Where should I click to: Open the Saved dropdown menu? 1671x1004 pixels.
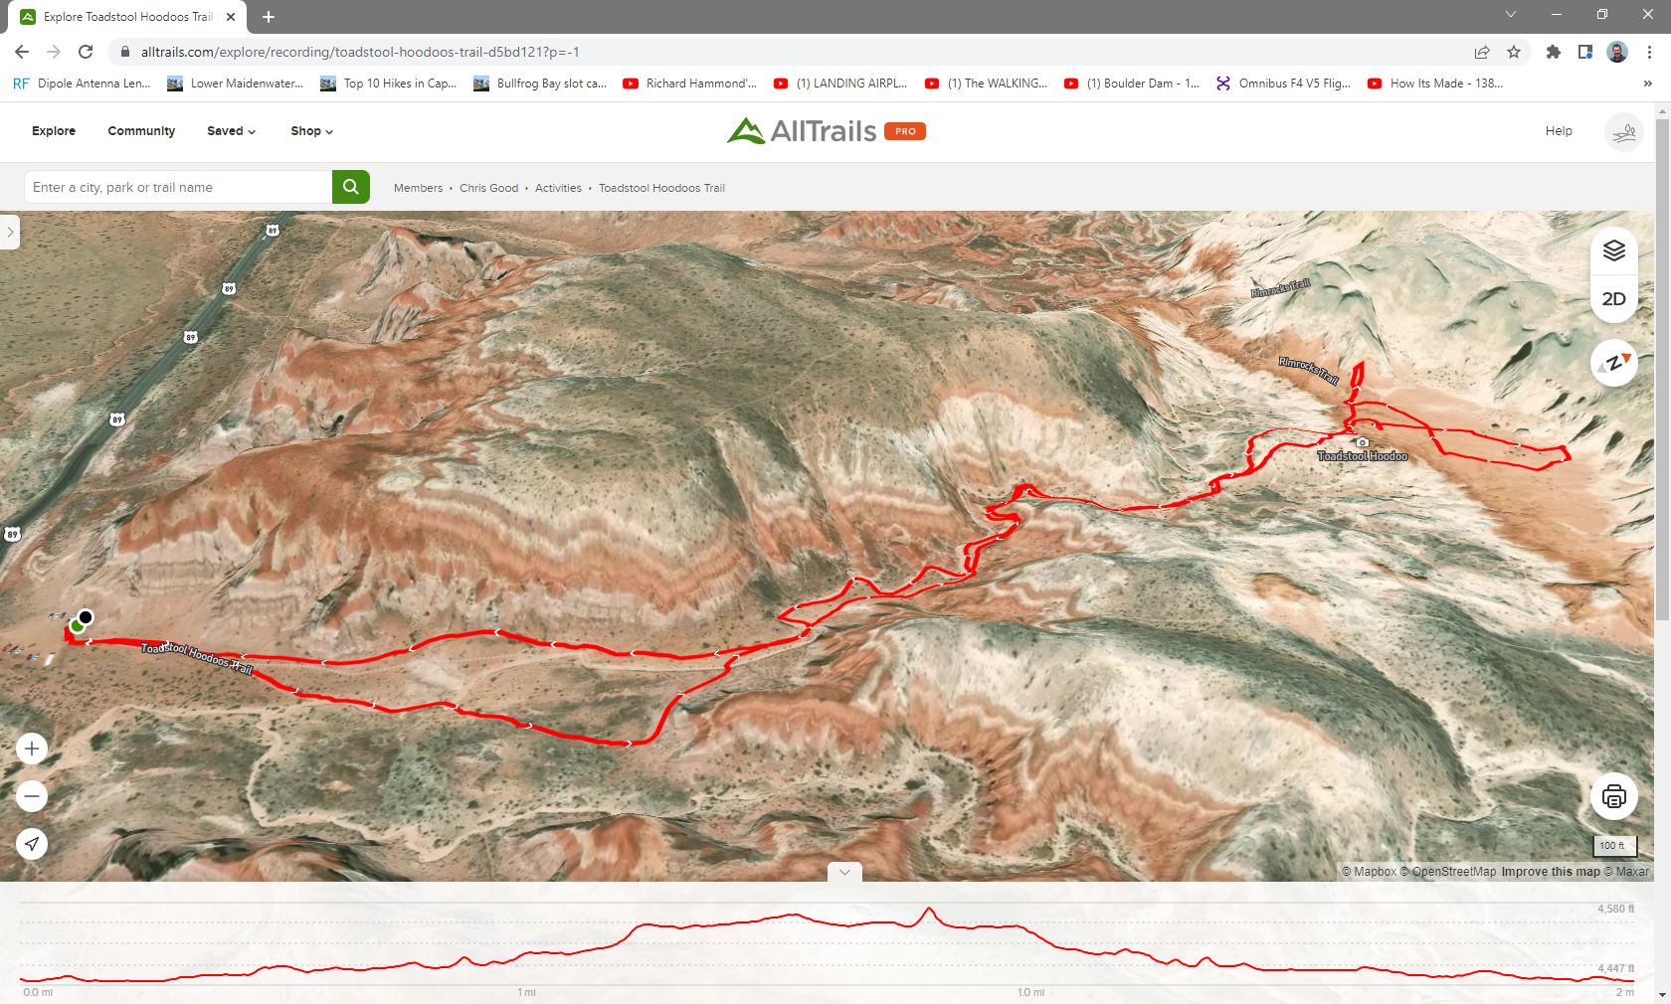click(x=231, y=131)
